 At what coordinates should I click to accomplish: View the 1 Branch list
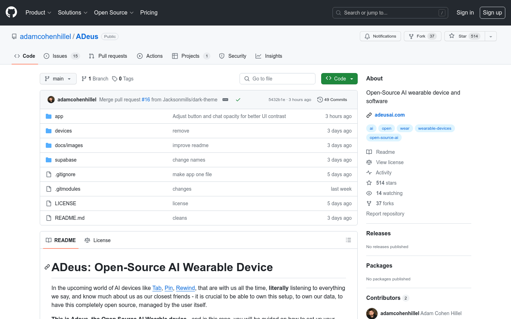pos(95,79)
